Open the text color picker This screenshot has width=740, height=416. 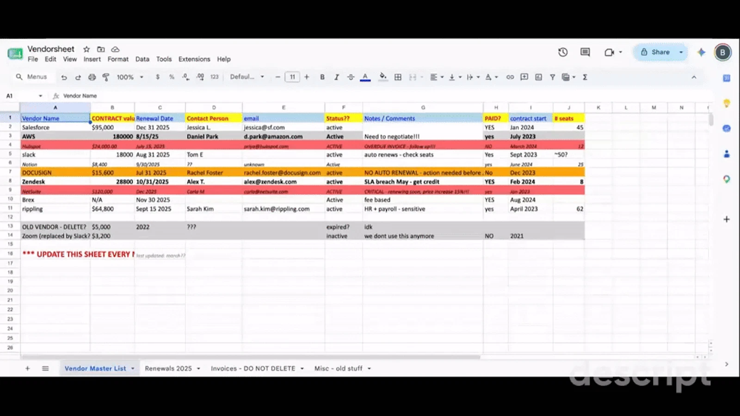(365, 77)
